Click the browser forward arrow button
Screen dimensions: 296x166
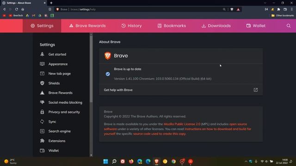[x=10, y=9]
